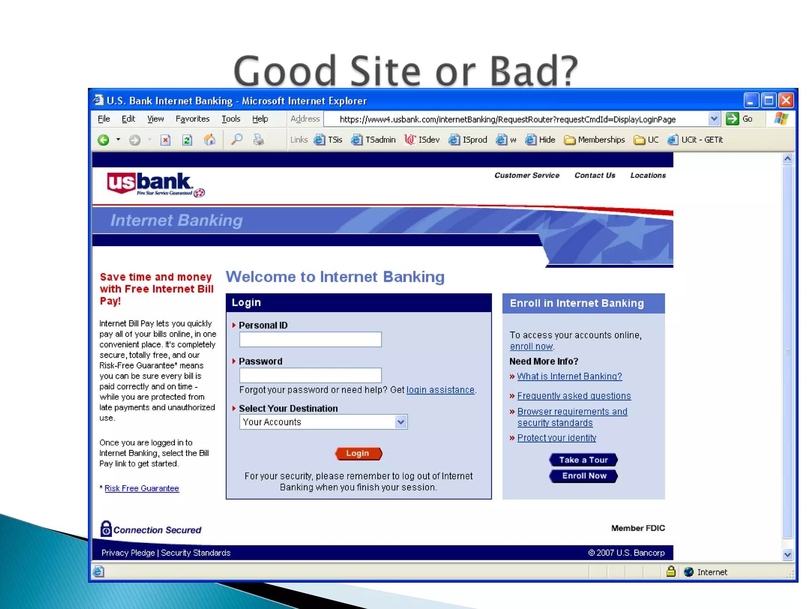This screenshot has width=812, height=609.
Task: Go to the Home page icon
Action: (x=209, y=140)
